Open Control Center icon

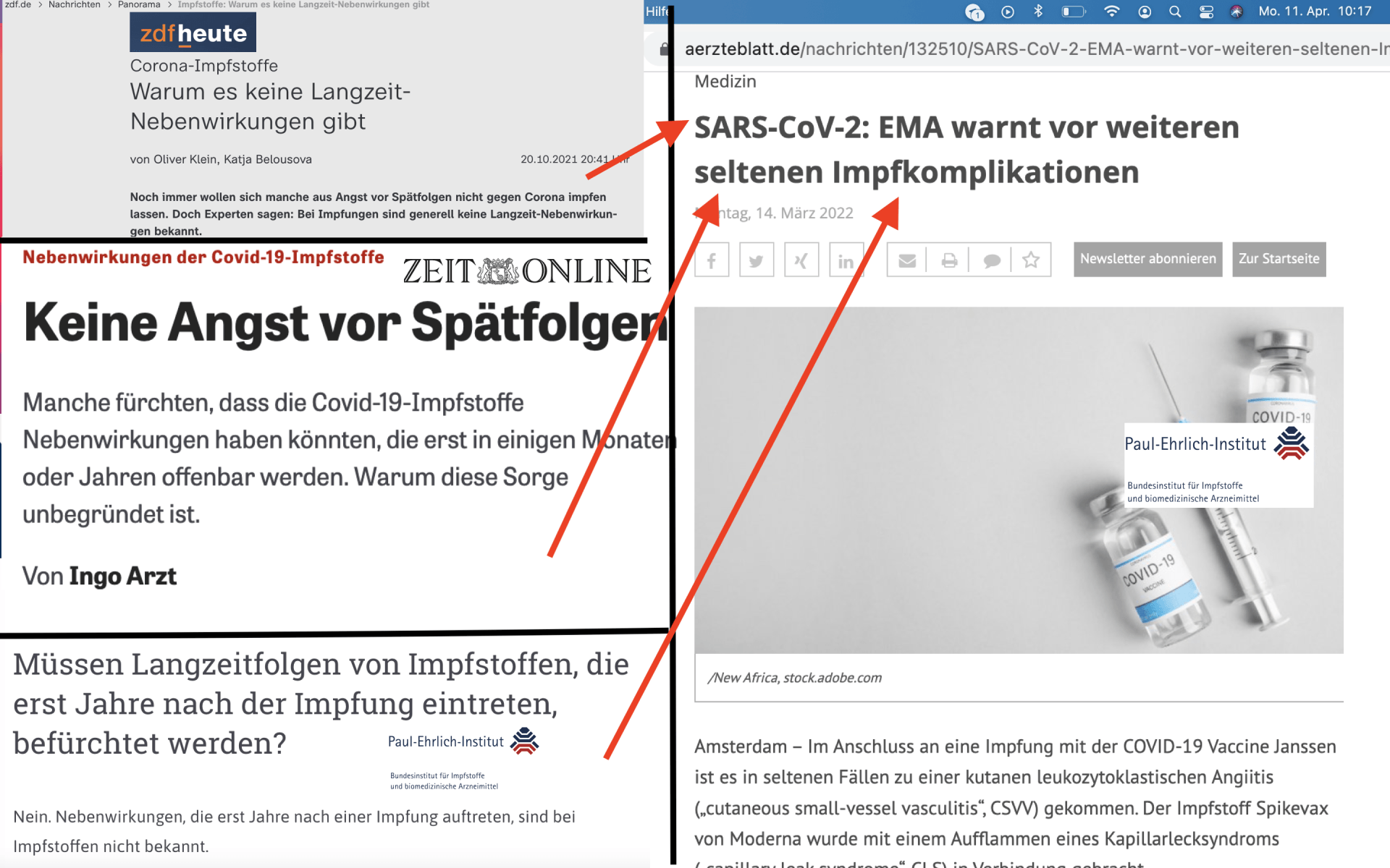tap(1206, 12)
